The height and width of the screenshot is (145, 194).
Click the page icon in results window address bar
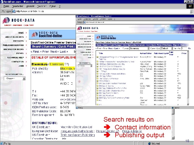[85, 22]
